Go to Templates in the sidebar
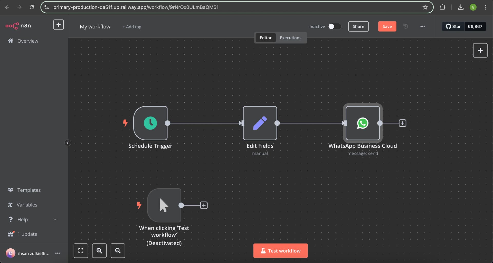 29,190
